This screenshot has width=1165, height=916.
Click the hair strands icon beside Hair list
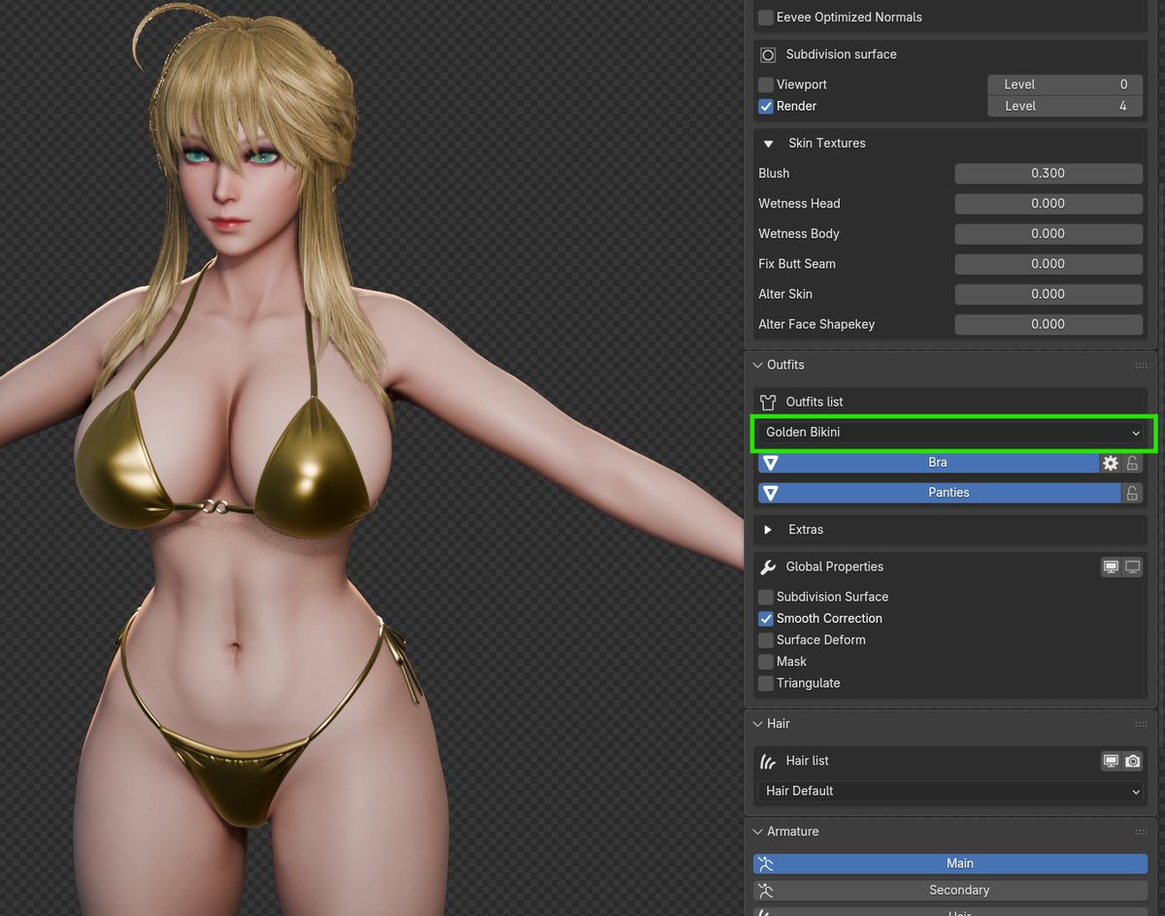pyautogui.click(x=768, y=762)
